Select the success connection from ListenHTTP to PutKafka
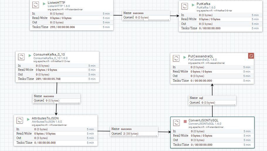The width and height of the screenshot is (267, 151). 146,15
